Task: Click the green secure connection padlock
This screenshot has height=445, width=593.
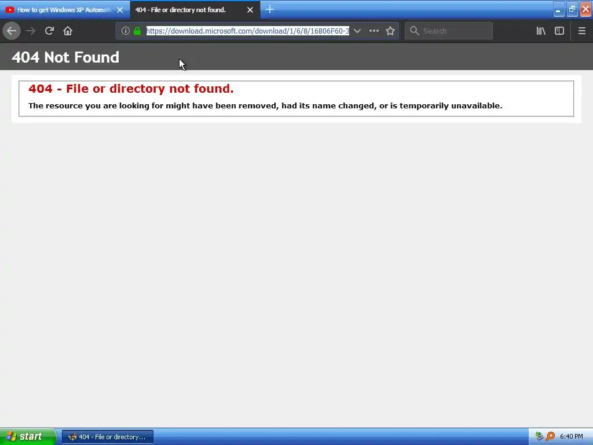Action: [137, 31]
